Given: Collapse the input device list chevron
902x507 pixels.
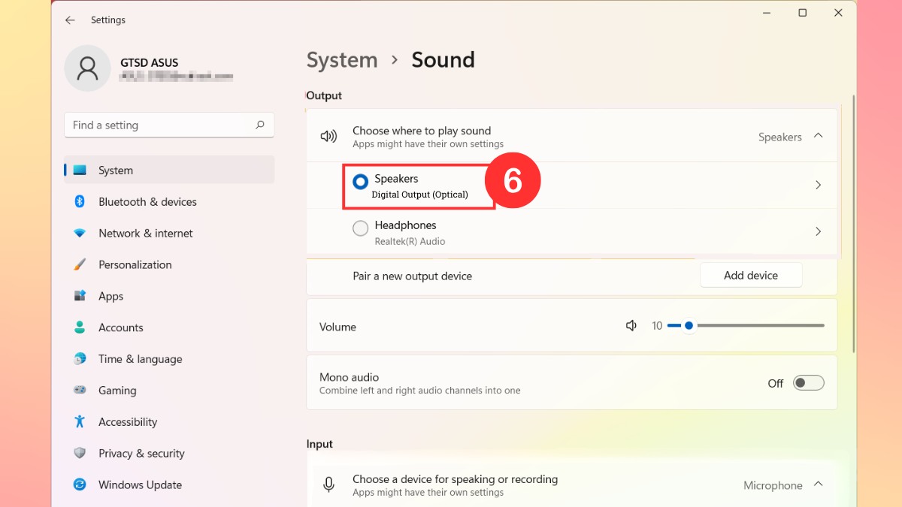Looking at the screenshot, I should tap(819, 484).
